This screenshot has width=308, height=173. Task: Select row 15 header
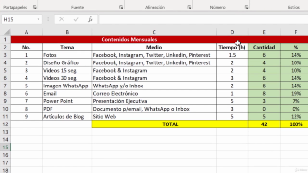(5, 148)
